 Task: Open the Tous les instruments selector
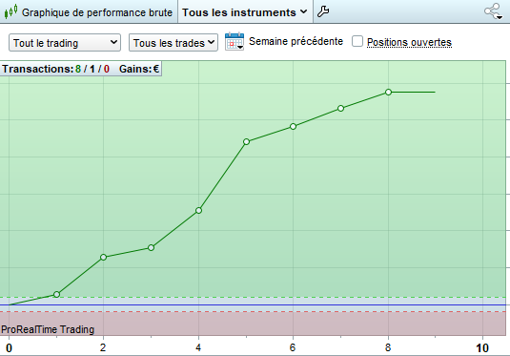pyautogui.click(x=245, y=12)
